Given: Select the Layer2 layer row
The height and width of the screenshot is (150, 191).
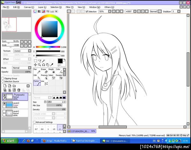Looking at the screenshot, I should [x=15, y=105].
